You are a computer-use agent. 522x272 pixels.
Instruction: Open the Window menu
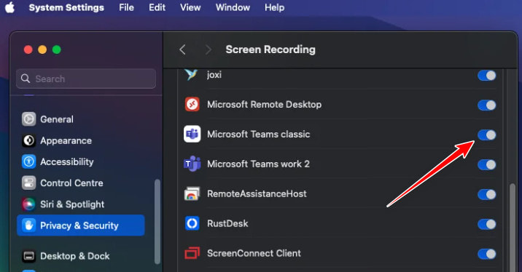click(x=233, y=7)
